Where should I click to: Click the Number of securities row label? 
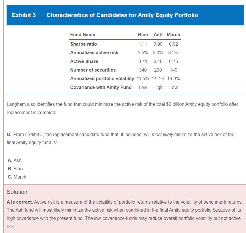click(93, 70)
